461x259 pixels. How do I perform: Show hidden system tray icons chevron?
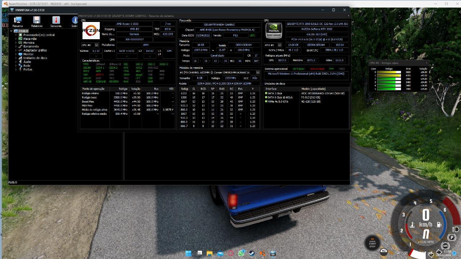[x=398, y=253]
